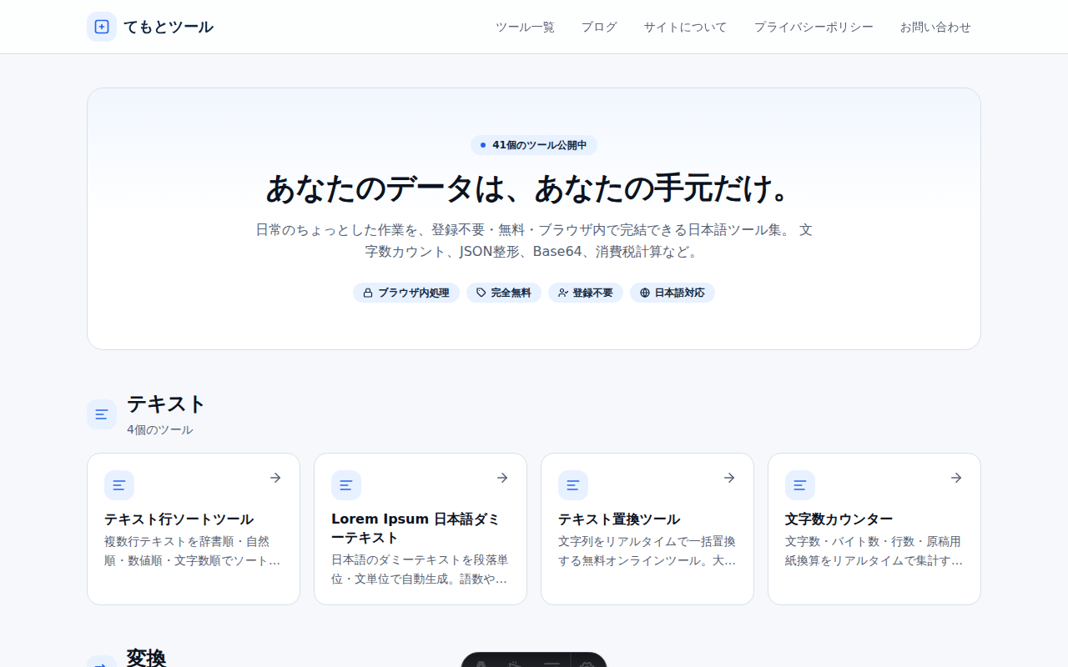The height and width of the screenshot is (667, 1068).
Task: Click the headline あなたのデータは、あなたの手元だけ。
Action: coord(534,188)
